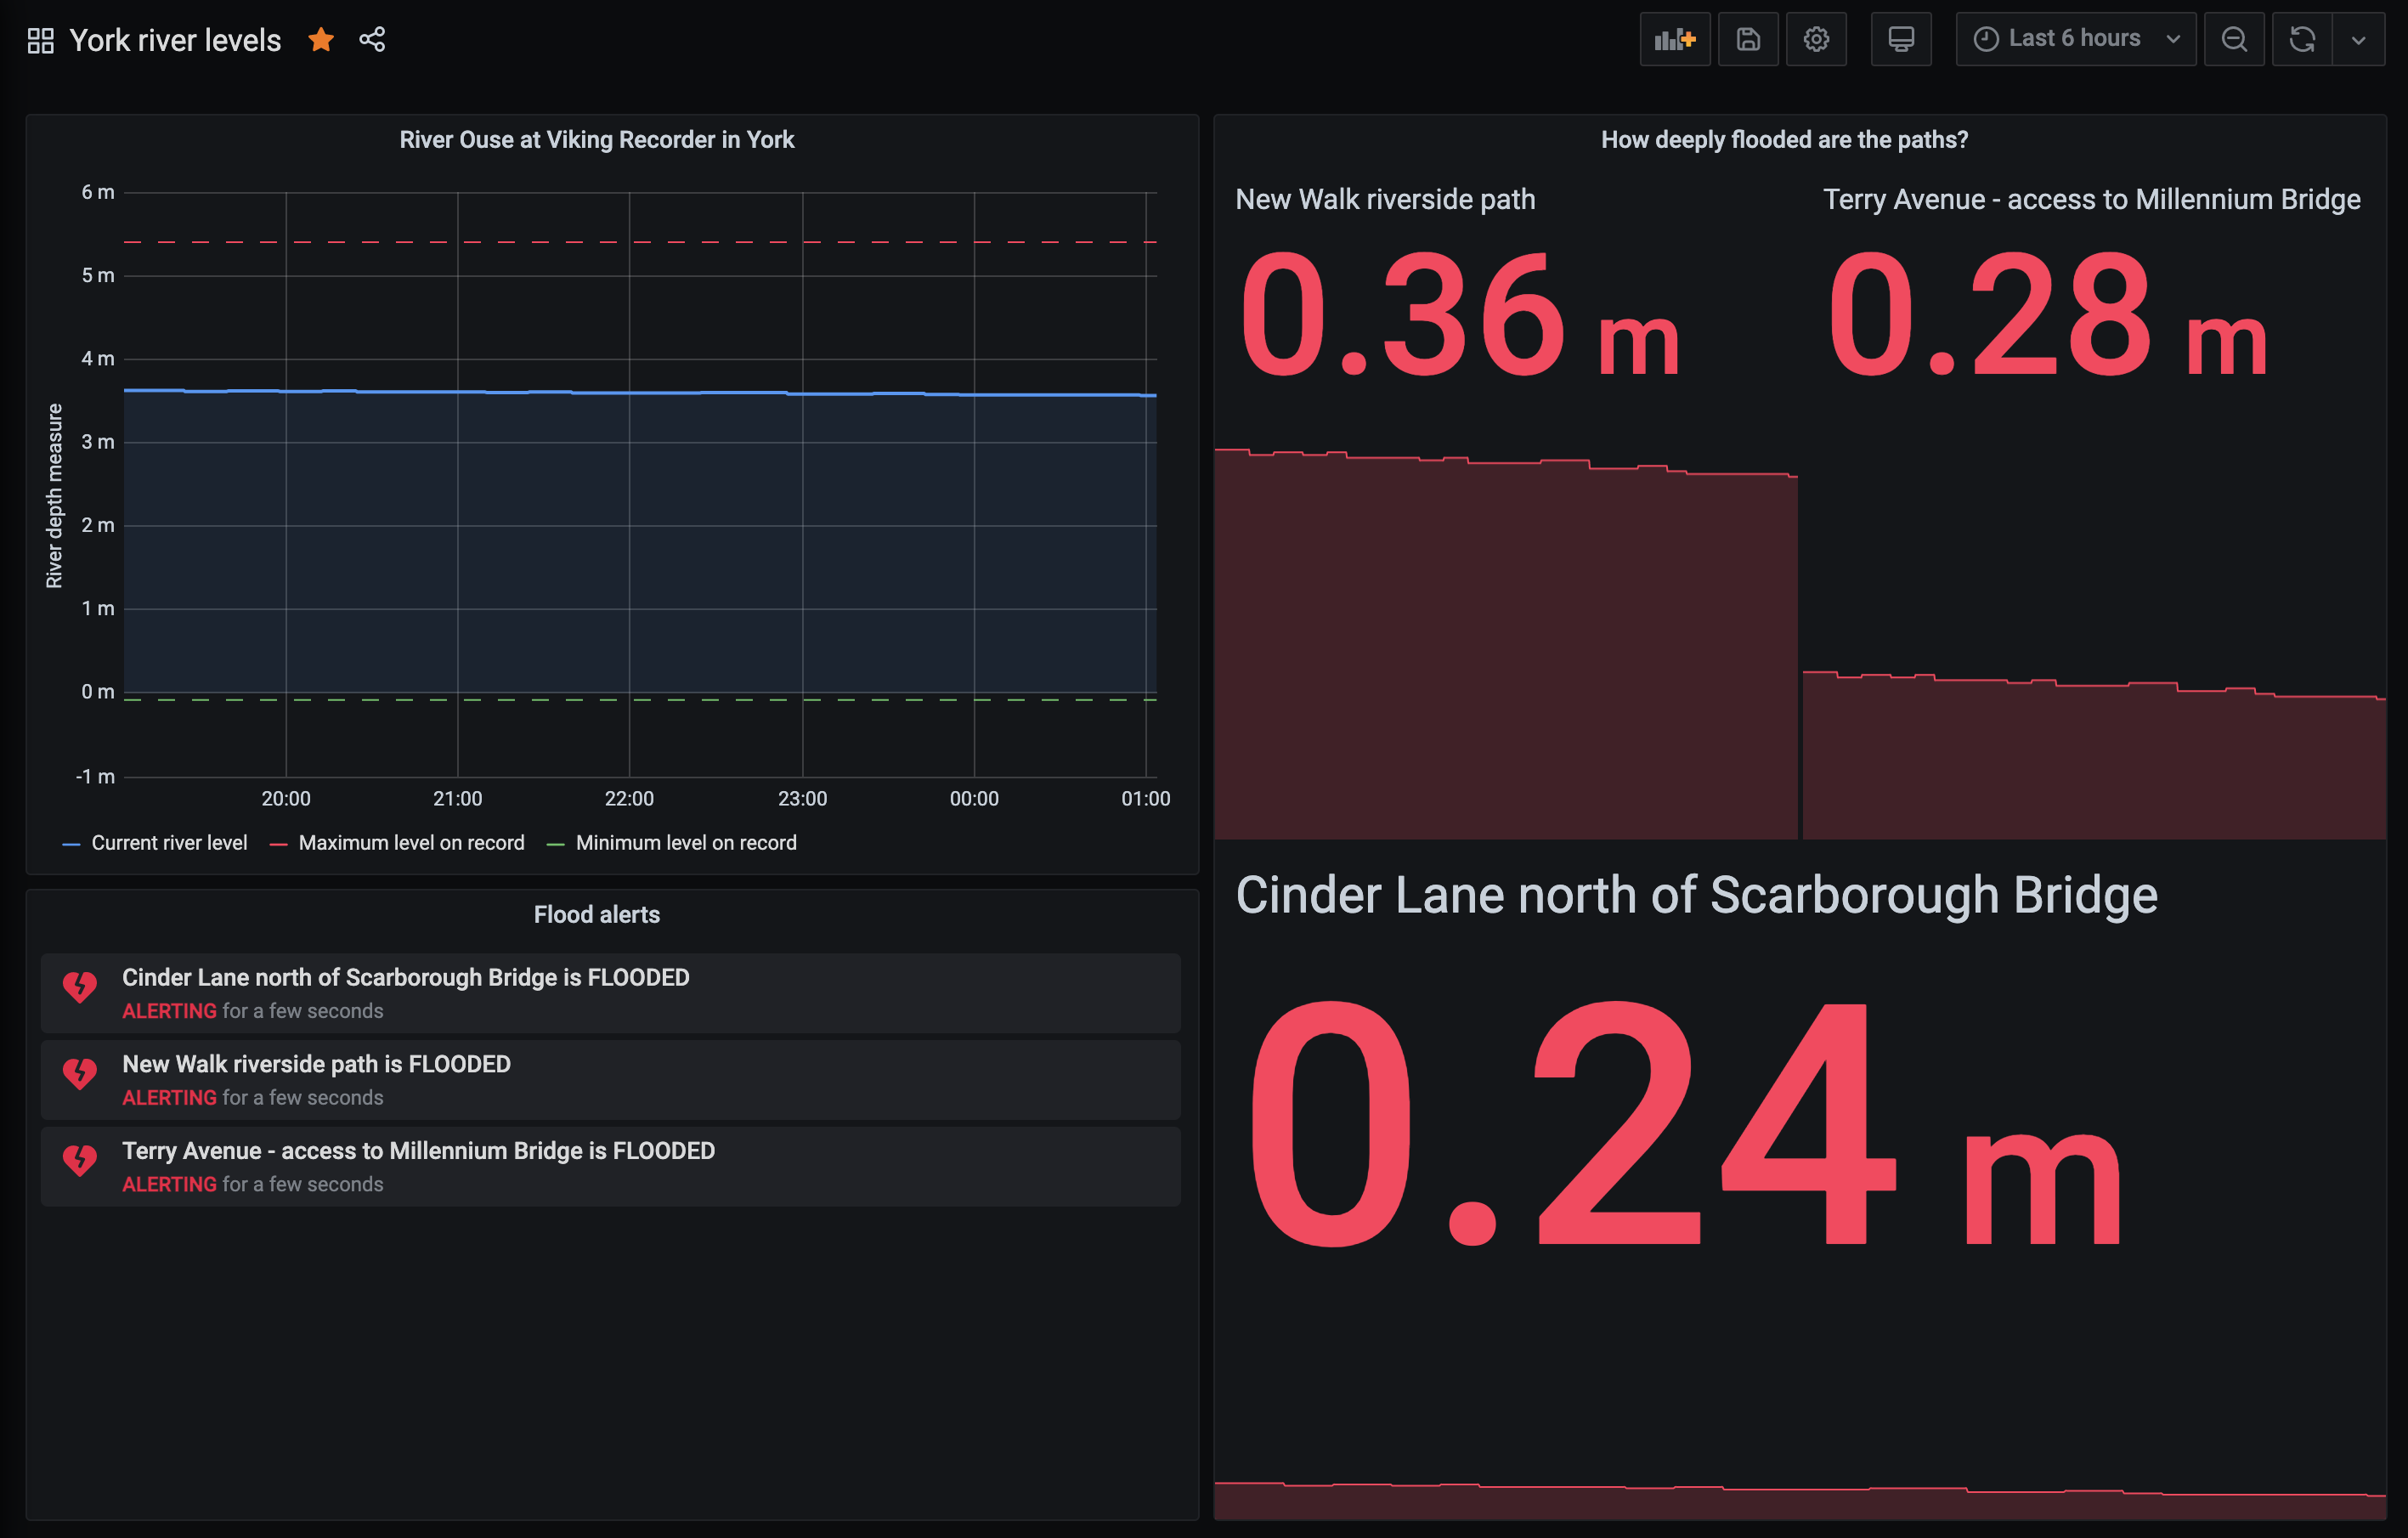Image resolution: width=2408 pixels, height=1538 pixels.
Task: Click the 22:00 x-axis time label
Action: [x=629, y=799]
